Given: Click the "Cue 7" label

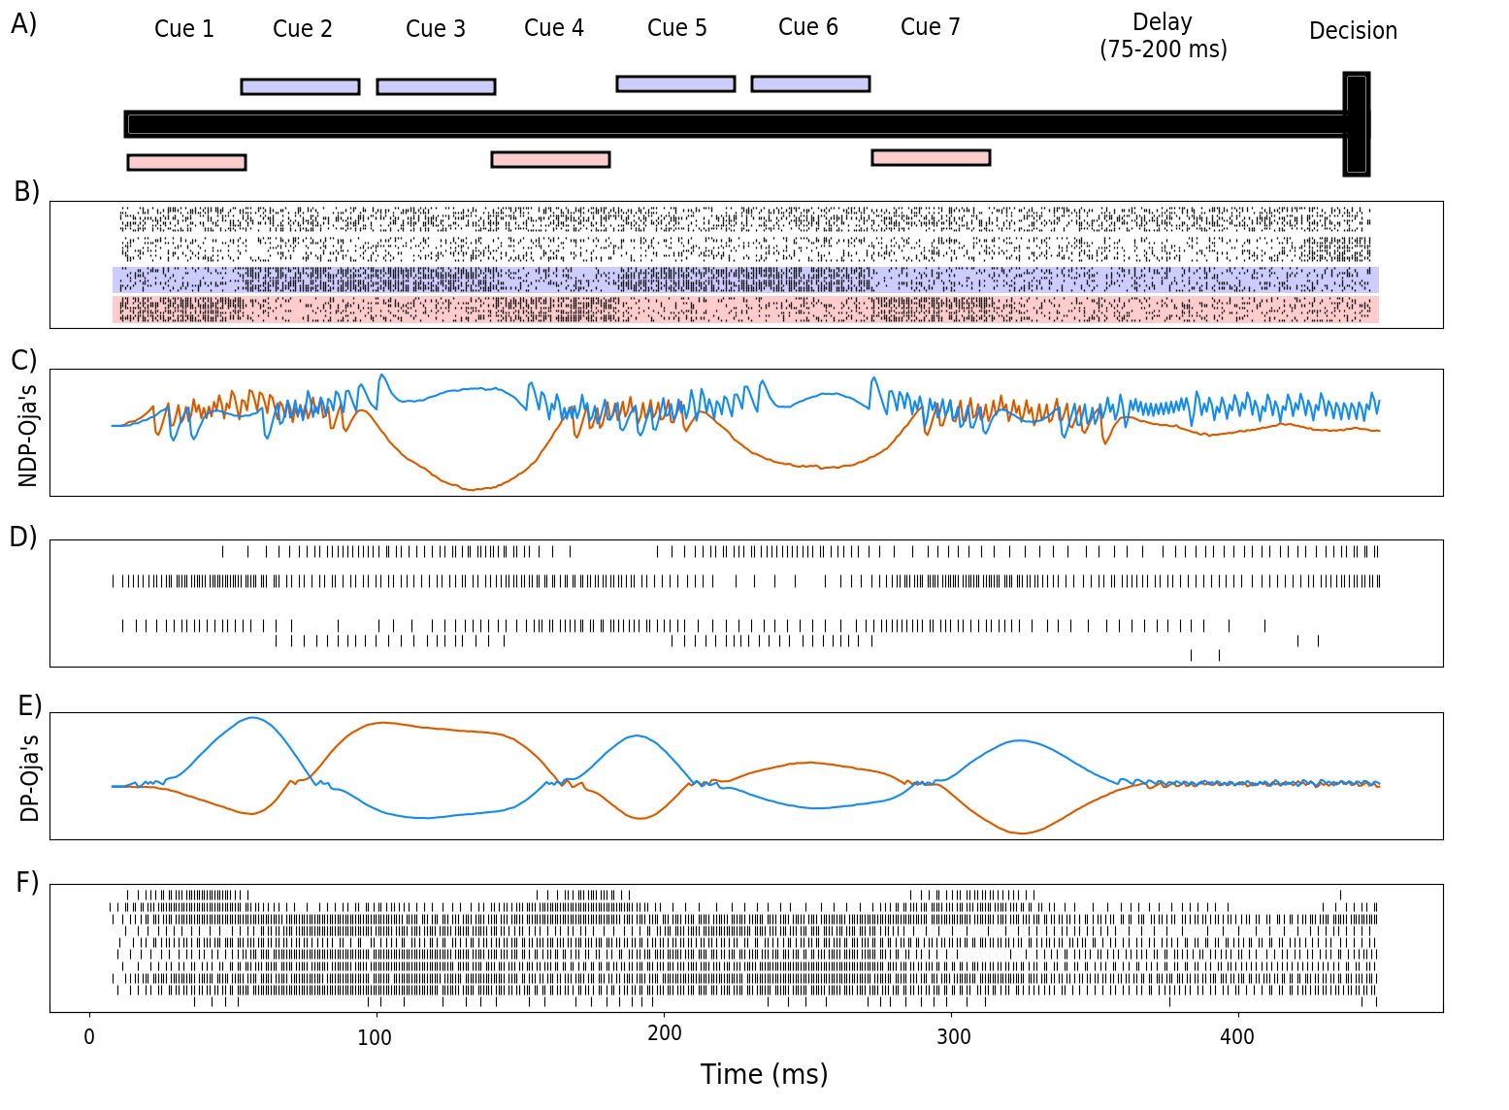Looking at the screenshot, I should [x=931, y=27].
